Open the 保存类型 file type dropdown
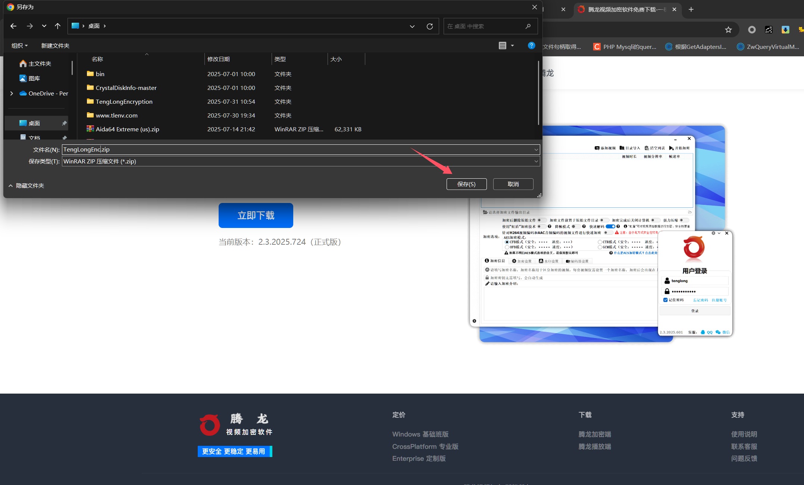The width and height of the screenshot is (804, 485). (x=301, y=161)
